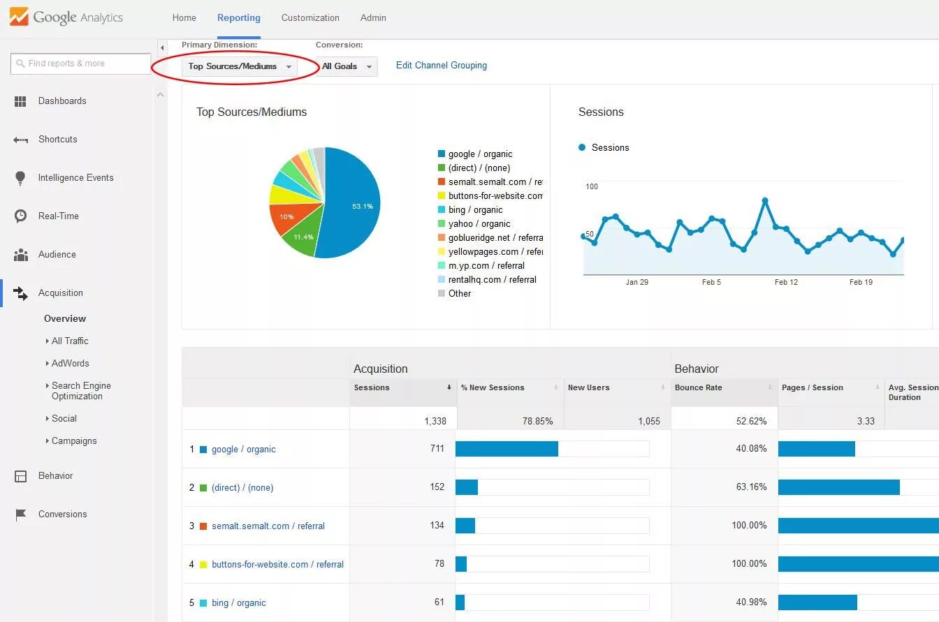
Task: Open the Behavior panel icon
Action: [20, 476]
